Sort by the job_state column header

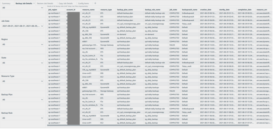coord(173,10)
